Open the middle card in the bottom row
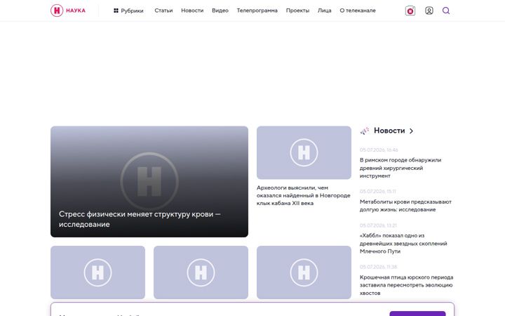This screenshot has height=316, width=505. point(201,272)
